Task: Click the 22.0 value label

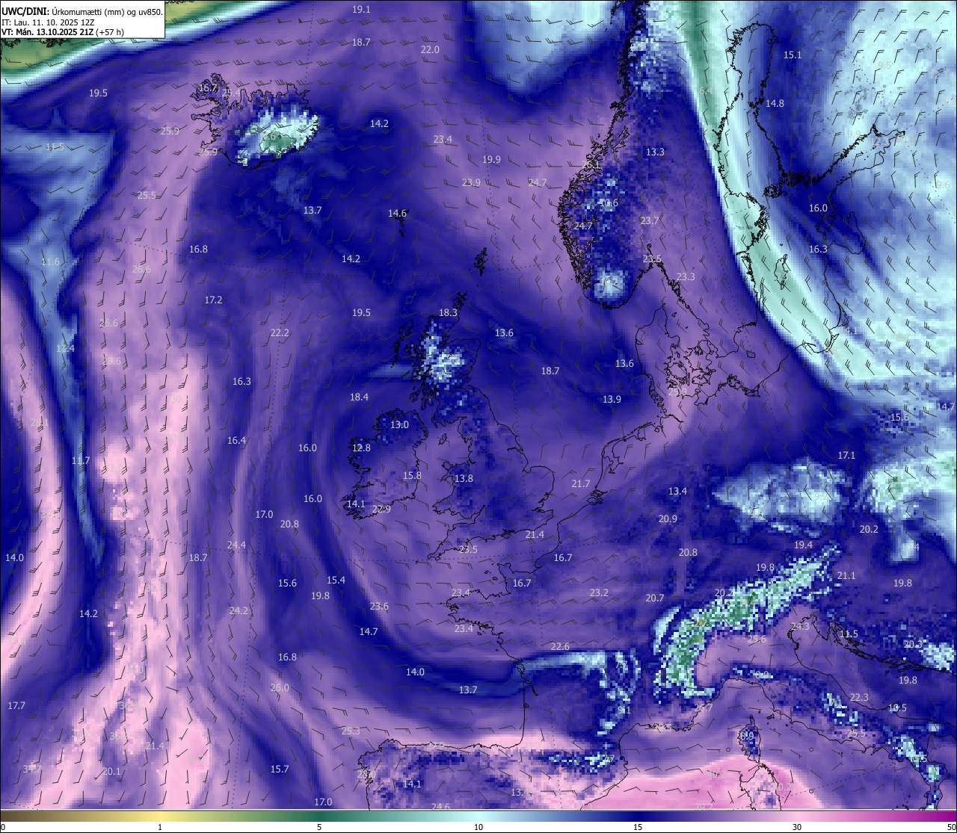Action: (430, 49)
